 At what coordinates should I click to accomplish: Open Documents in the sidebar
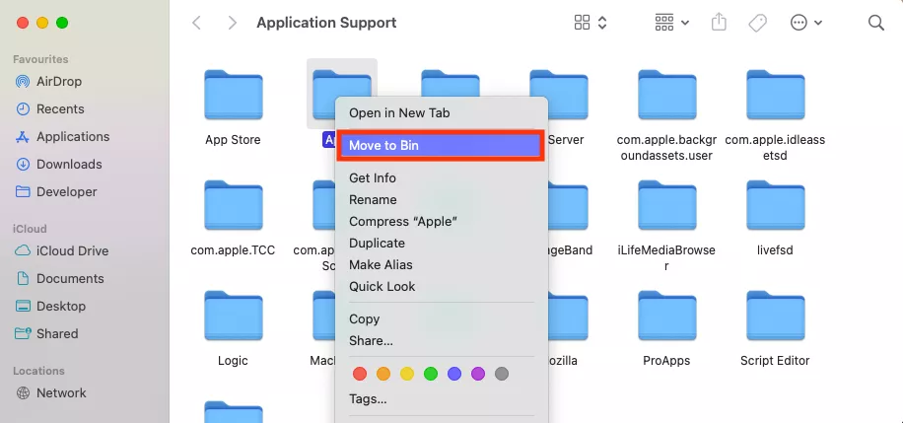[59, 278]
